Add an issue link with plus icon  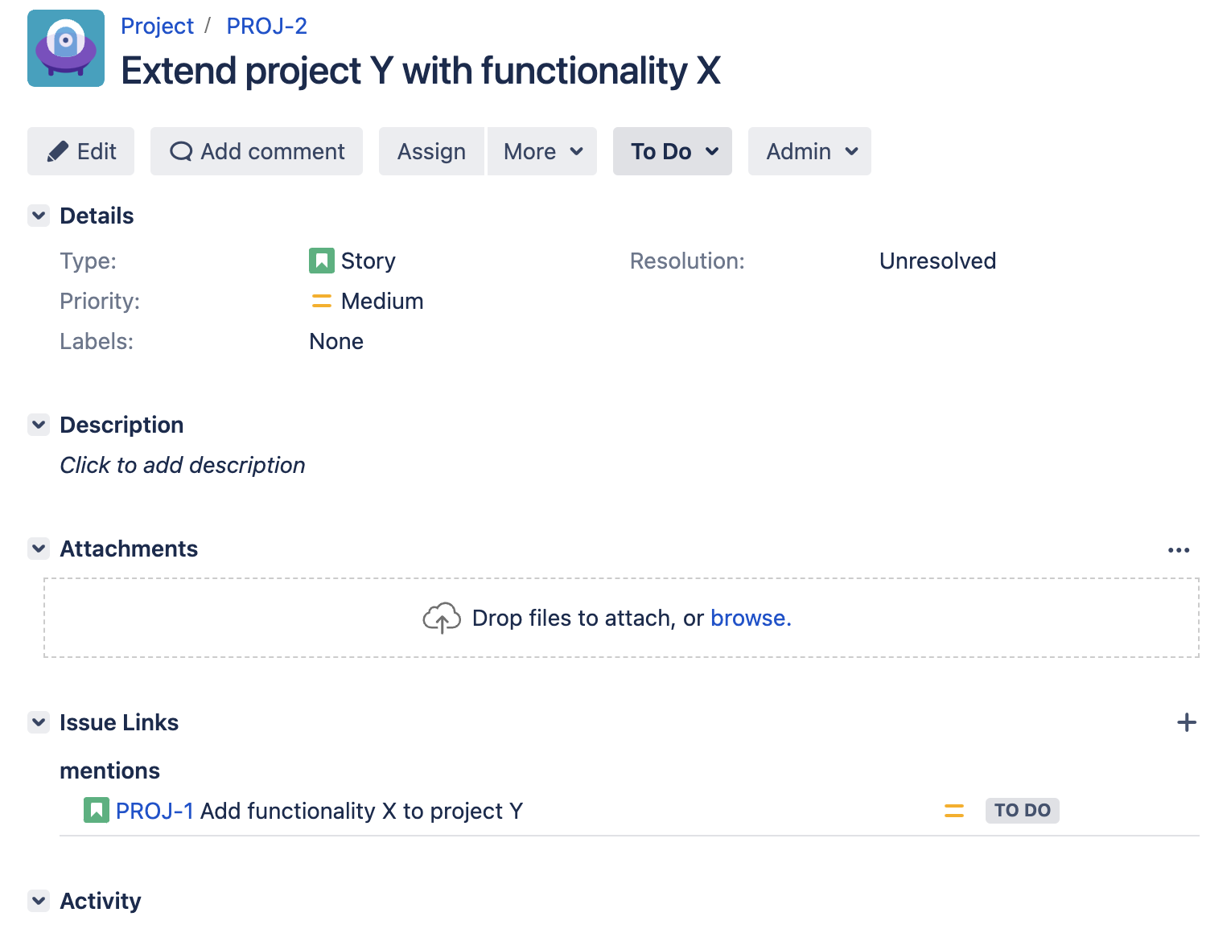click(1186, 722)
